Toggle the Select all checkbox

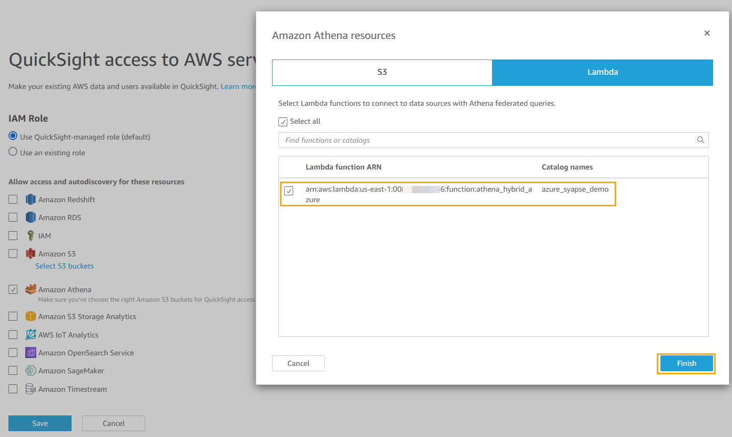(x=283, y=122)
